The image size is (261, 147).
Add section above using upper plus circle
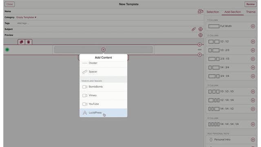[199, 45]
